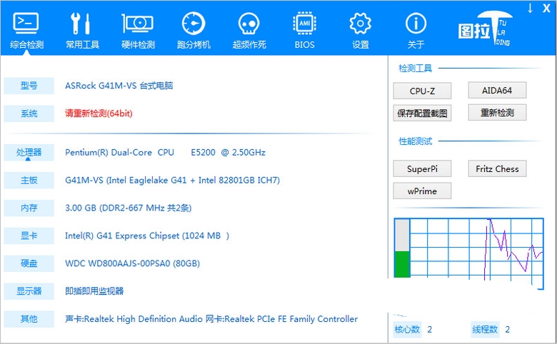This screenshot has height=344, width=557.
Task: Run the wPrime test
Action: [422, 191]
